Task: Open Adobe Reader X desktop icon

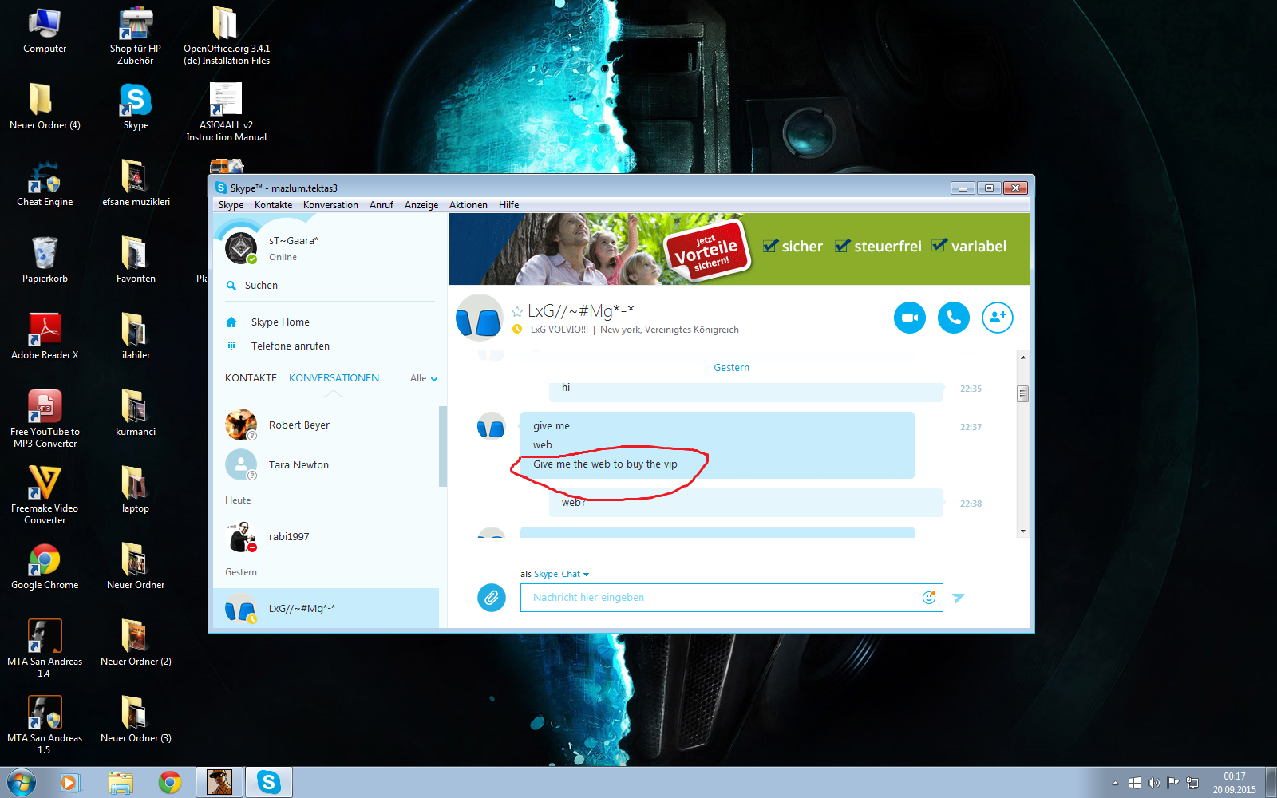Action: [45, 337]
